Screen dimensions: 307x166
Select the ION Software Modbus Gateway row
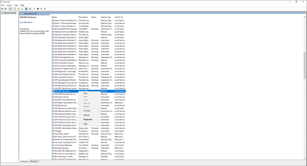pos(88,114)
